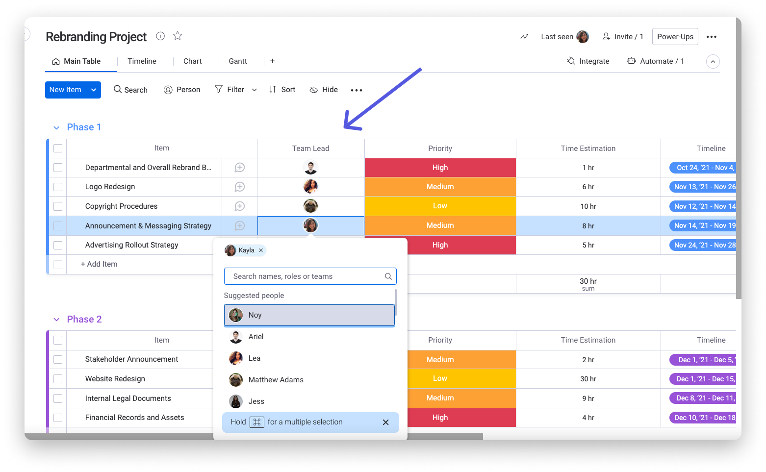Tick the Stakeholder Announcement checkbox

pos(58,359)
